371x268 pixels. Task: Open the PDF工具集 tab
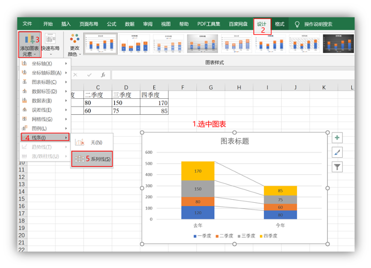pyautogui.click(x=209, y=24)
